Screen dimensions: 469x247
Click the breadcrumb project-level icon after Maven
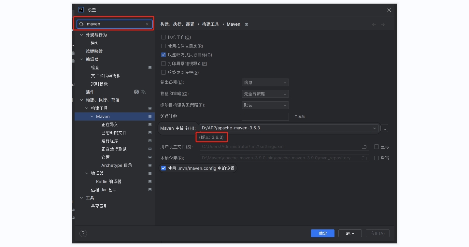(246, 24)
